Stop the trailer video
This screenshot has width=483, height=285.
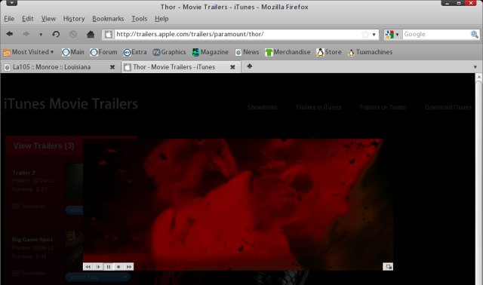pyautogui.click(x=118, y=267)
